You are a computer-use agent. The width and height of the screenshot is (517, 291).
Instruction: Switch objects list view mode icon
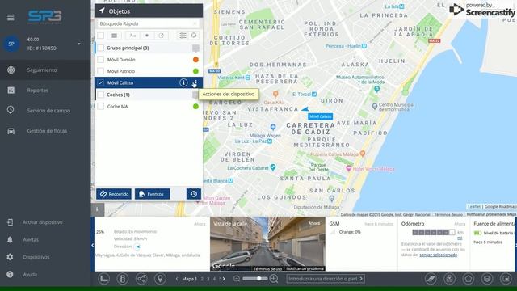tap(115, 36)
